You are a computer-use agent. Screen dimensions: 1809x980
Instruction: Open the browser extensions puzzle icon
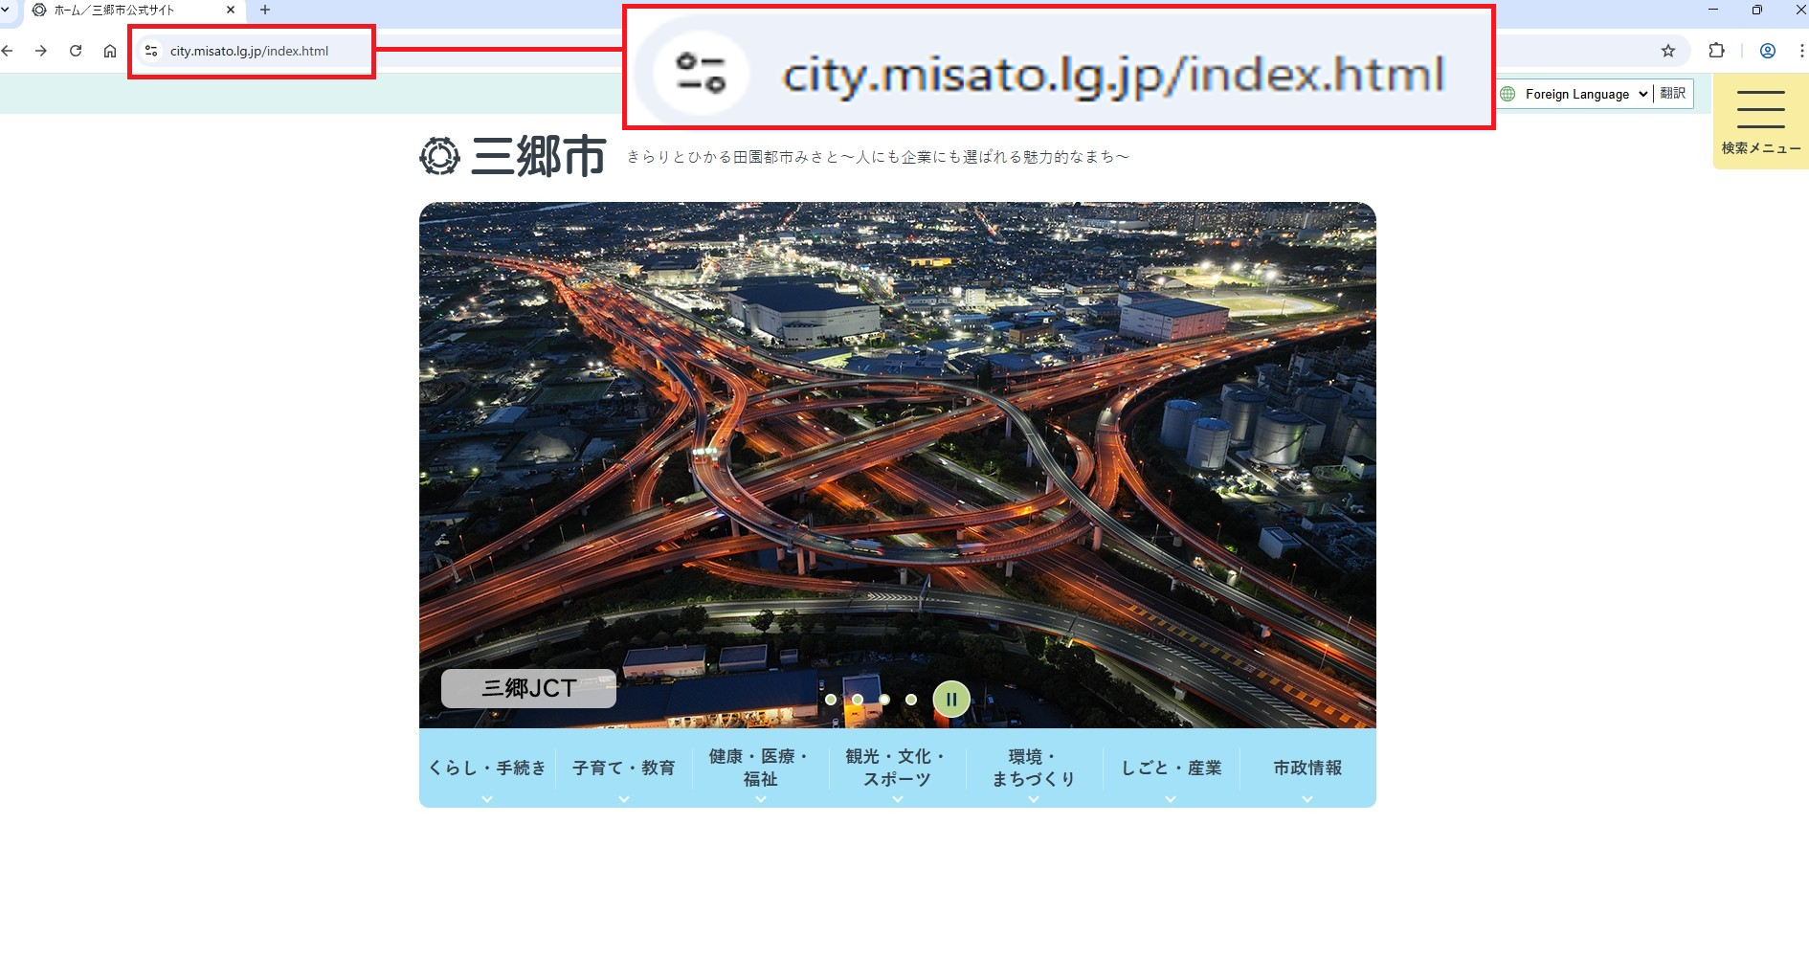[x=1717, y=51]
